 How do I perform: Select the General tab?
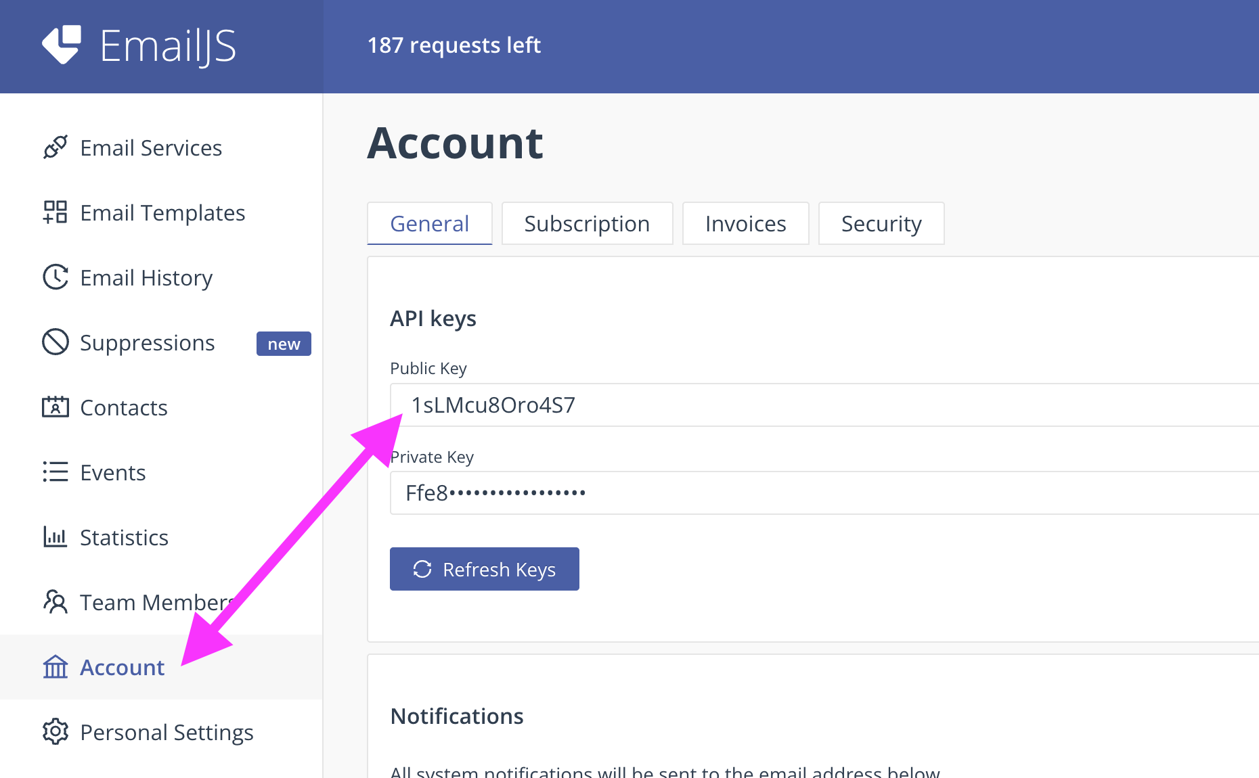coord(429,223)
